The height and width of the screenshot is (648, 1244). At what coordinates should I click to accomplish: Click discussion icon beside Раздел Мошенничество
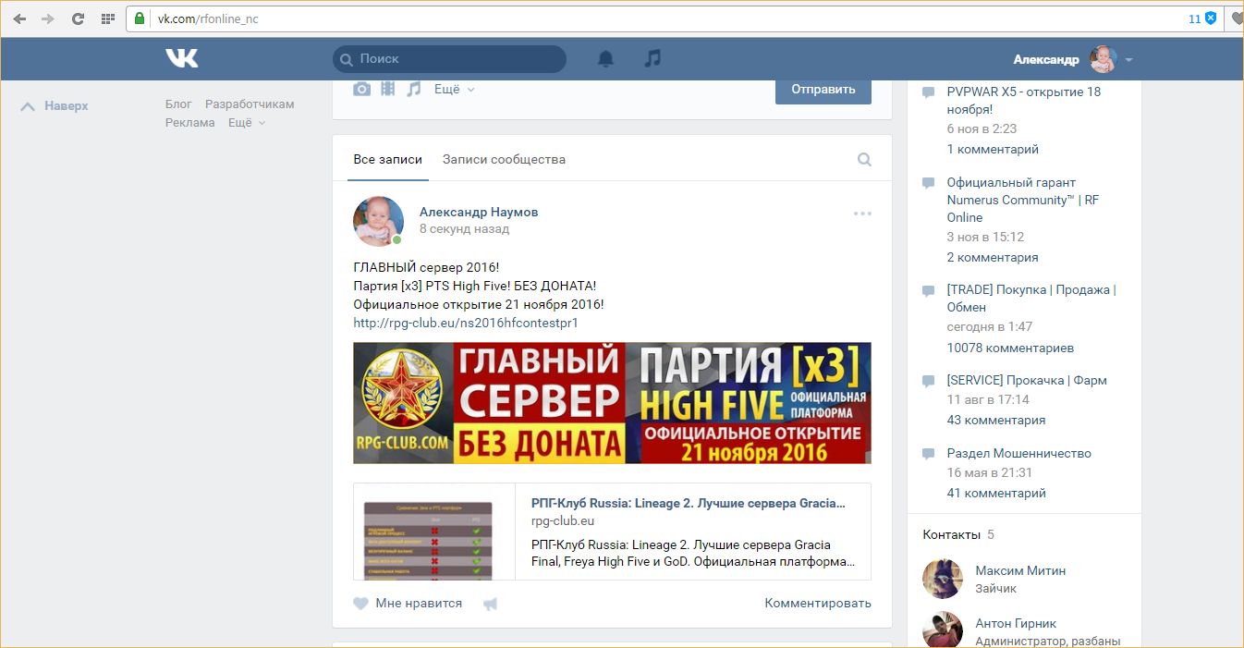[929, 454]
